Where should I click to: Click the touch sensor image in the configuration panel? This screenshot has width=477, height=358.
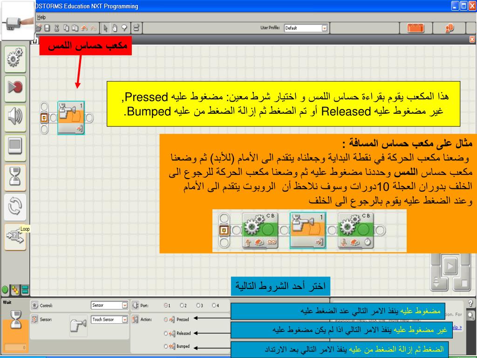click(78, 325)
